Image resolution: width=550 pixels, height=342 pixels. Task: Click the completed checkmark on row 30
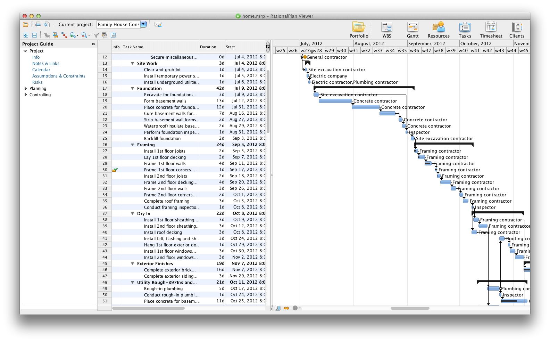pyautogui.click(x=115, y=170)
